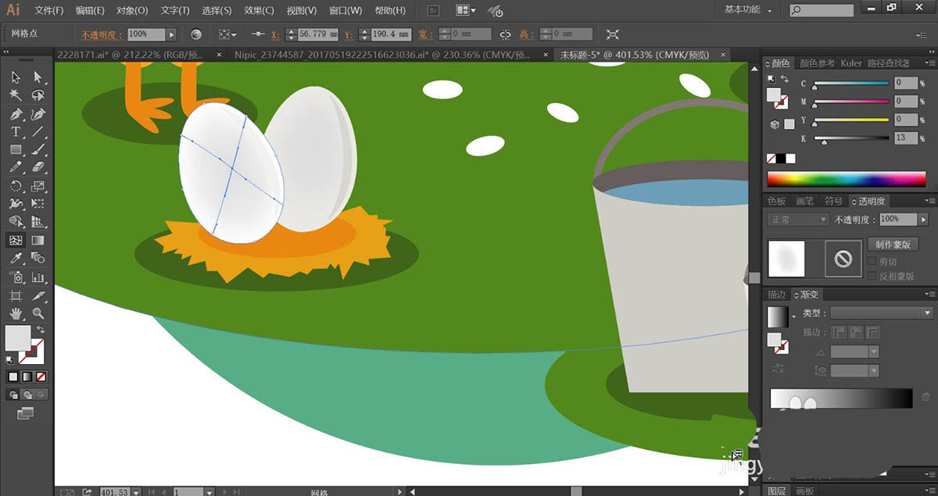Select the Eyedropper tool
The height and width of the screenshot is (496, 938).
[x=16, y=259]
